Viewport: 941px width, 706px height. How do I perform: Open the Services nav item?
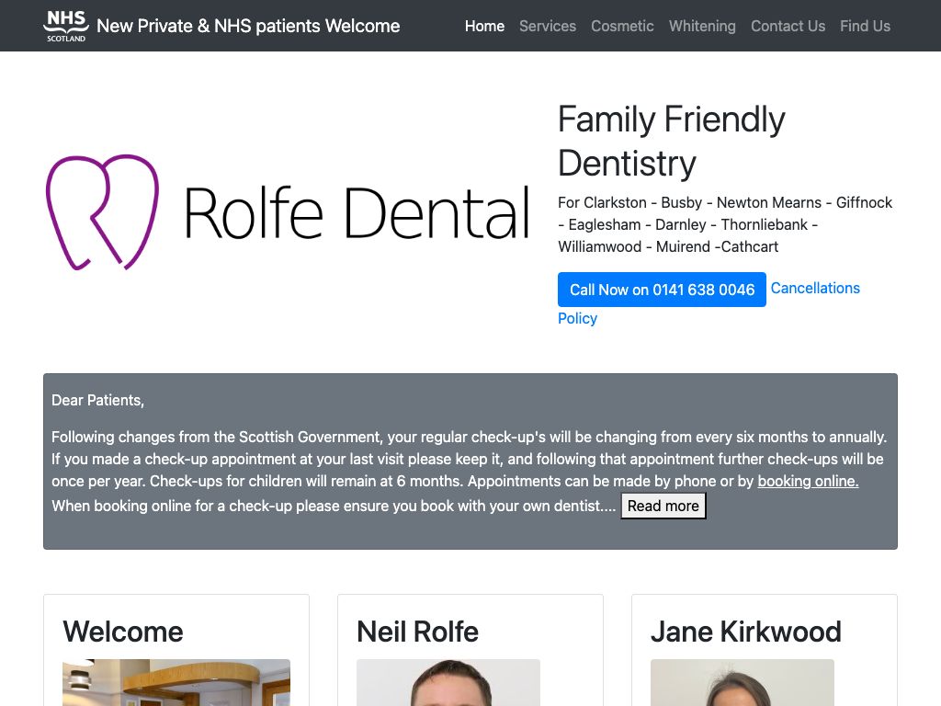point(548,26)
